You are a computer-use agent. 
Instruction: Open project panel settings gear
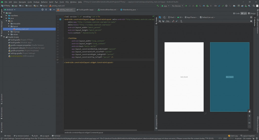(50, 10)
